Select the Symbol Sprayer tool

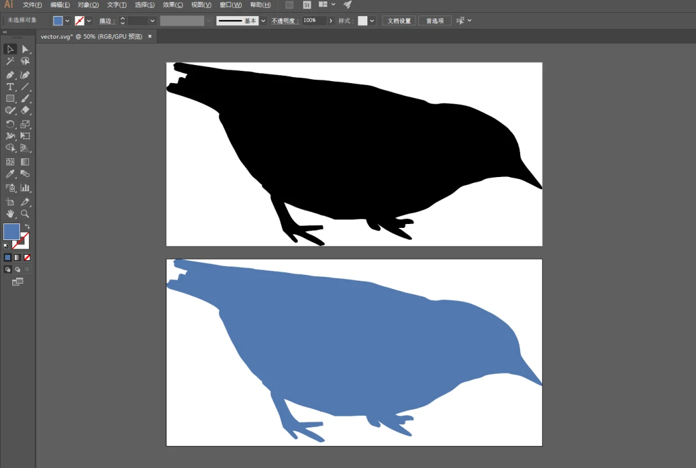(10, 188)
